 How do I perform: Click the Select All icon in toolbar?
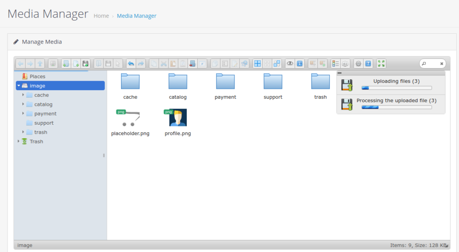257,64
